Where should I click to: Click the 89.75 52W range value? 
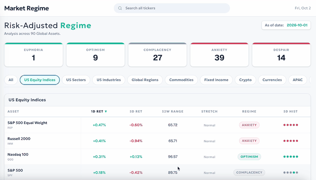click(173, 172)
